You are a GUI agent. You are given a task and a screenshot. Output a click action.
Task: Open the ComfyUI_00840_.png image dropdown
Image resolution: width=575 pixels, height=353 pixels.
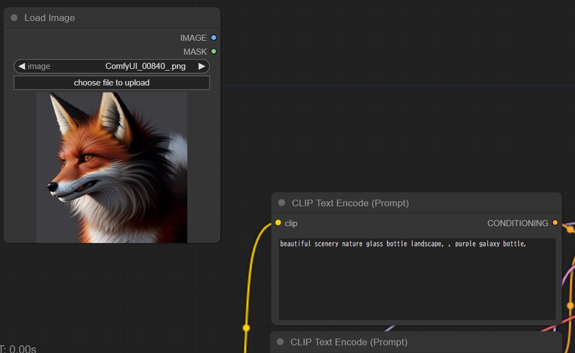[145, 66]
